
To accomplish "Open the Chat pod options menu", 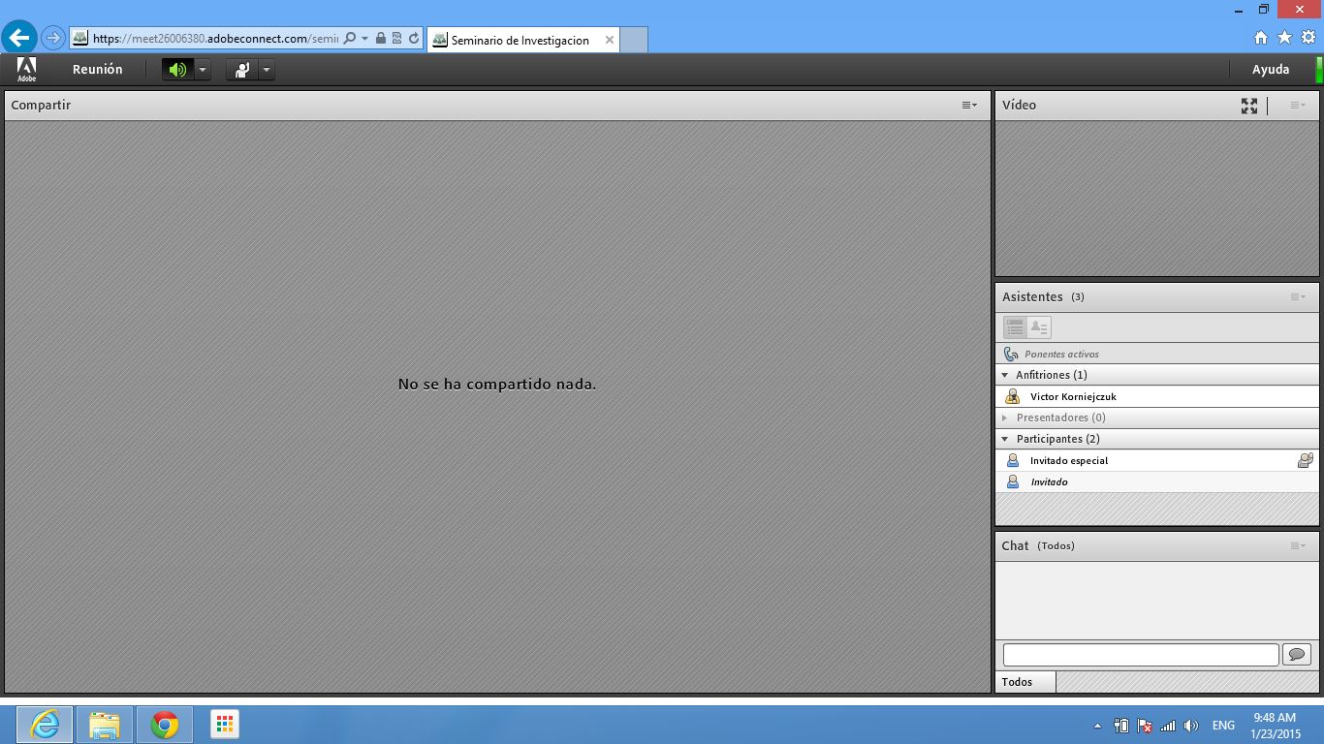I will click(1298, 545).
